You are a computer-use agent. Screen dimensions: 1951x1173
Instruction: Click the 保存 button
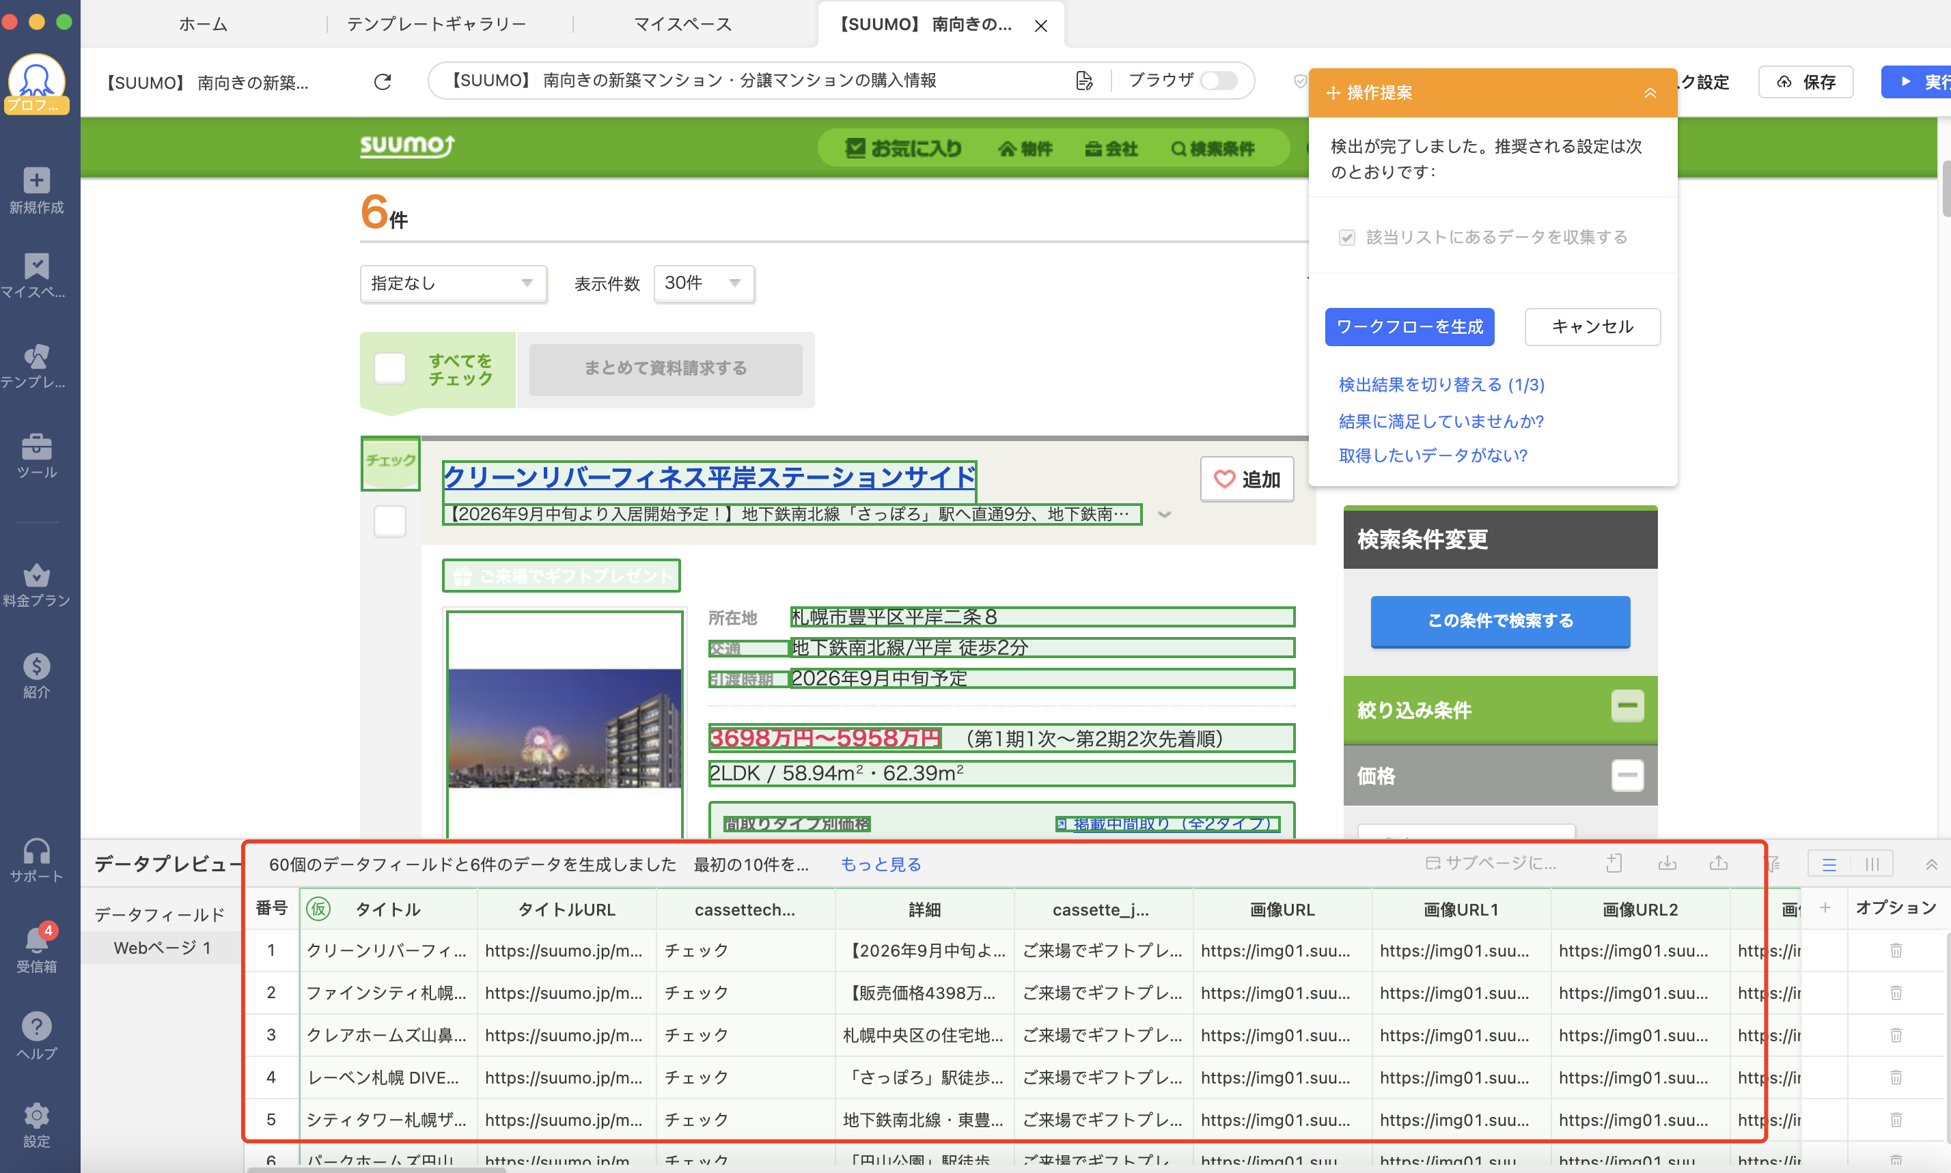pyautogui.click(x=1805, y=82)
